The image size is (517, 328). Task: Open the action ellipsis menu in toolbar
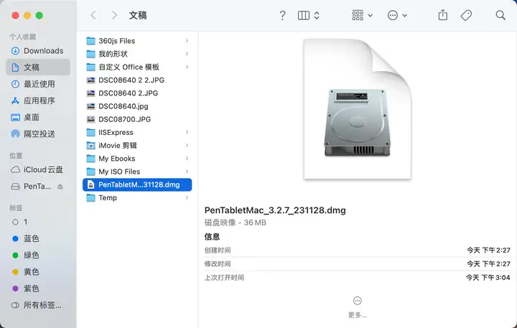coord(392,15)
